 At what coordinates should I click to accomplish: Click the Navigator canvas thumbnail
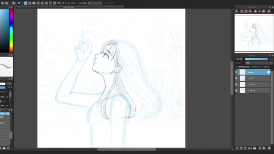(x=254, y=33)
